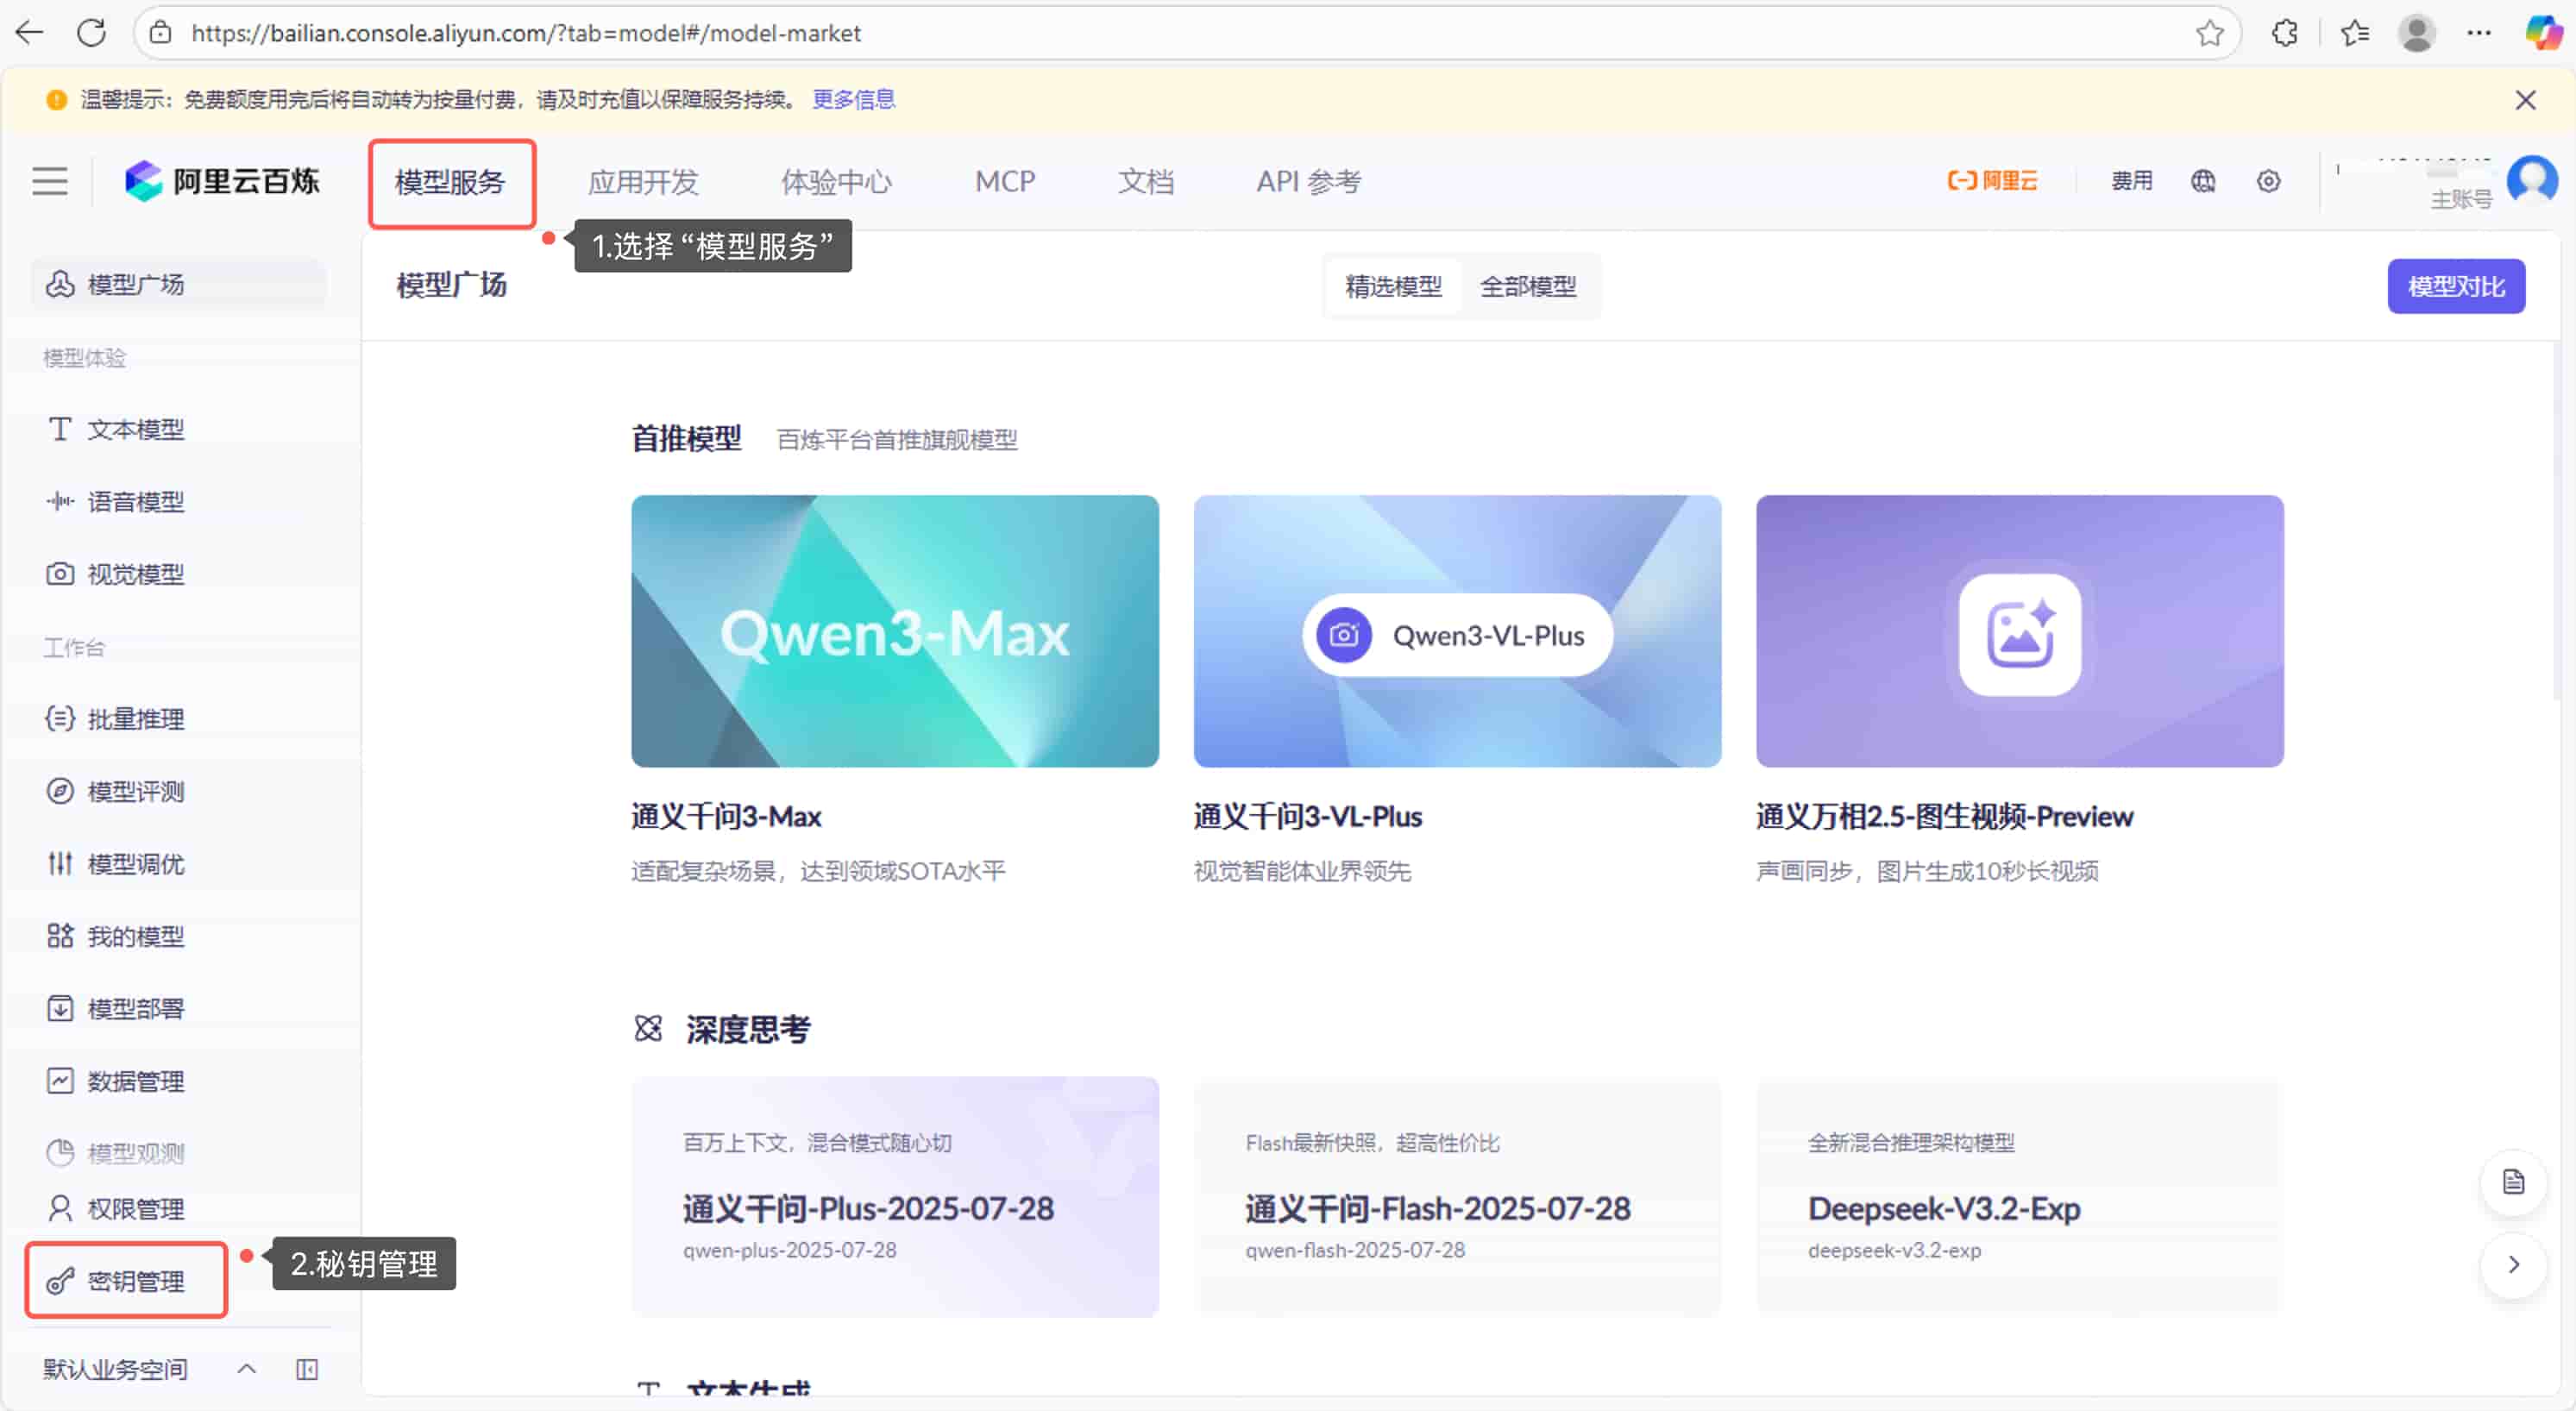Open the 更多信息 link in the notice
The height and width of the screenshot is (1411, 2576).
click(853, 99)
